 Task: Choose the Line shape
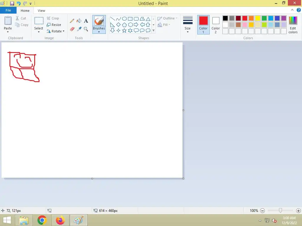tap(112, 19)
